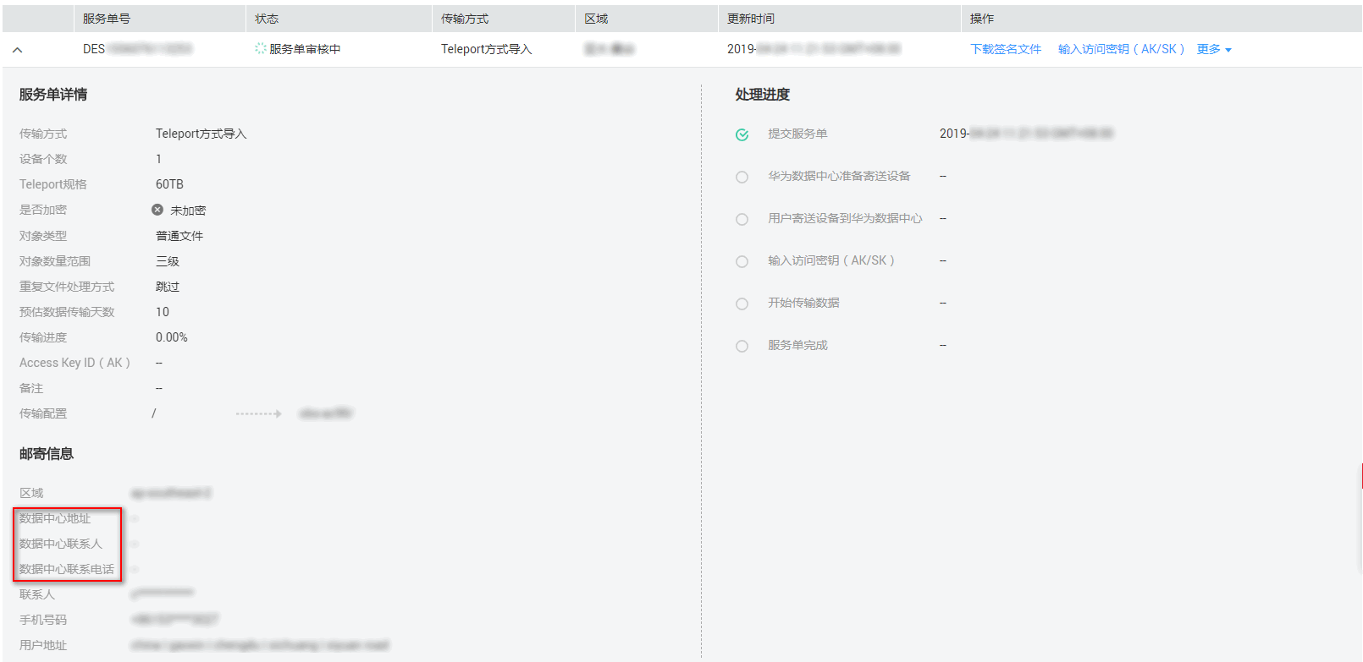Click 输入访问密钥（AK/SK）action link

(1121, 49)
